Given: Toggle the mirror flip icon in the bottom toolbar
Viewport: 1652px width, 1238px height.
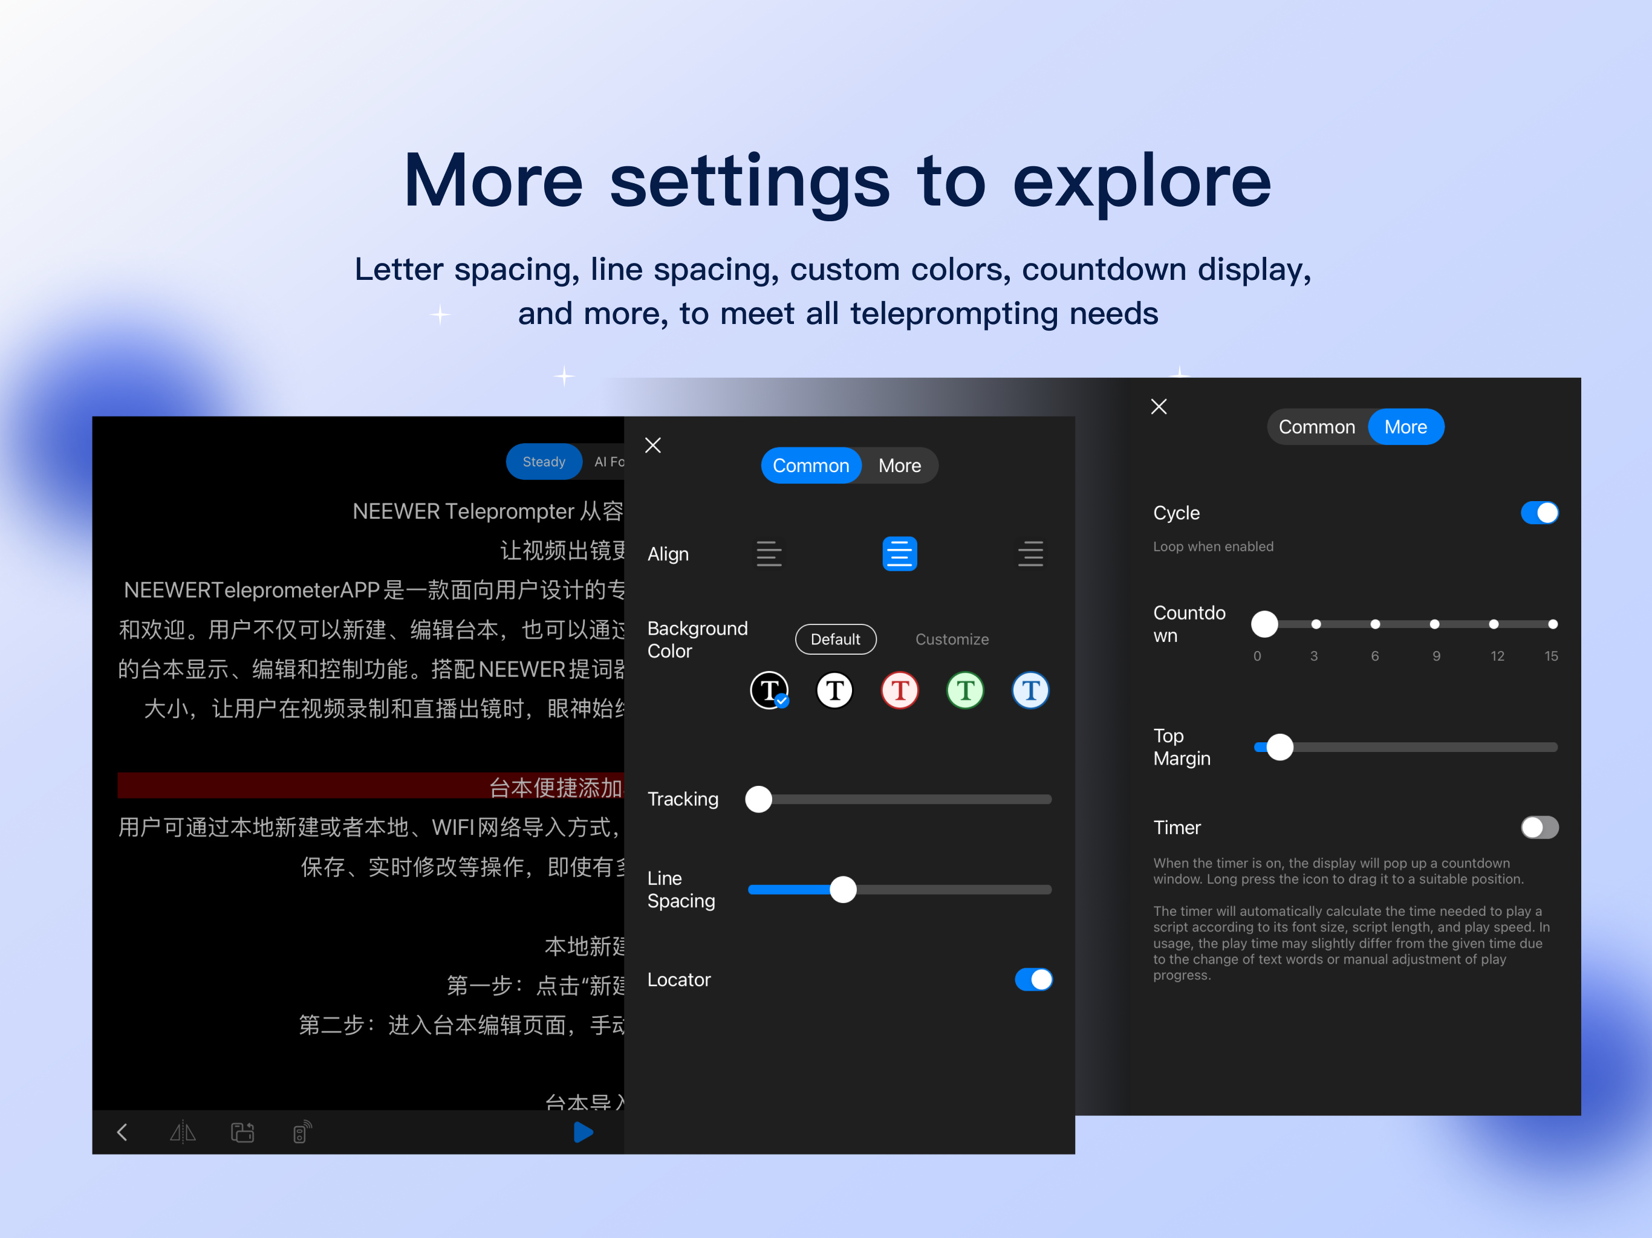Looking at the screenshot, I should [x=183, y=1132].
